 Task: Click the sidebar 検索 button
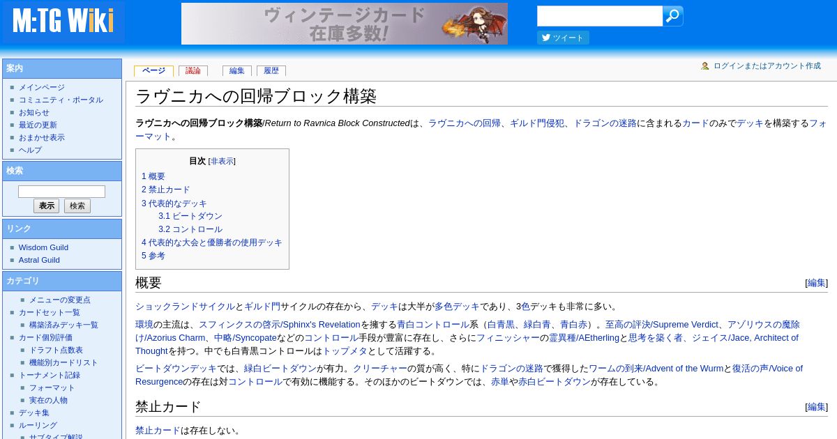(x=77, y=206)
